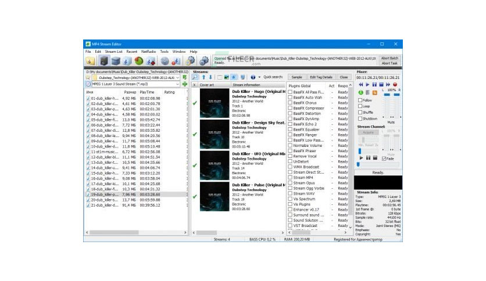
Task: Click the blue info icon in Streams toolbar
Action: [x=253, y=77]
